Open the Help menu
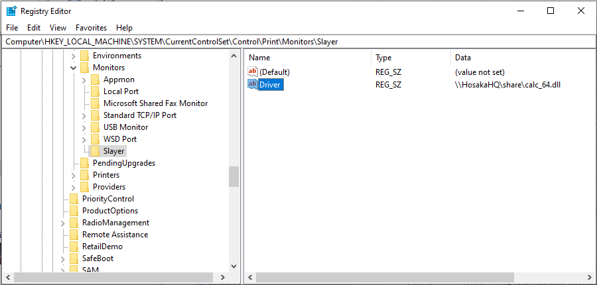The width and height of the screenshot is (597, 285). (124, 28)
